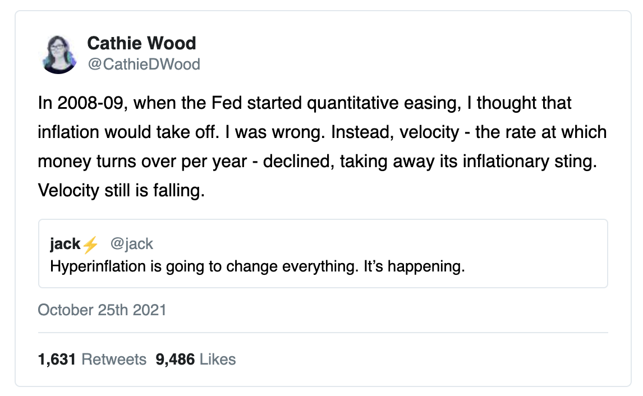Click "Hyperinflation is going to change everything"
Screen dimensions: 643x396
point(204,267)
